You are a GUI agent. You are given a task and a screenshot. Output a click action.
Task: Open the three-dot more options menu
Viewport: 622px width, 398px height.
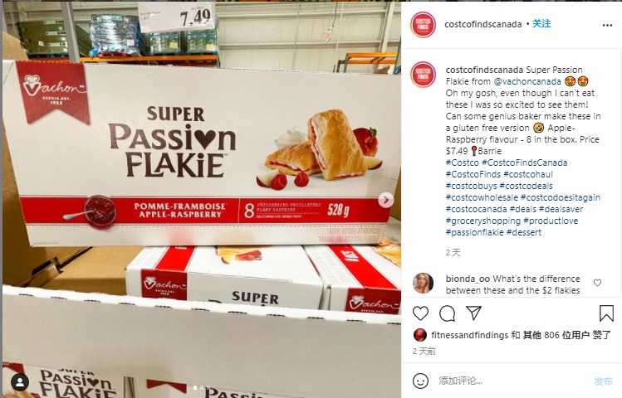click(607, 25)
